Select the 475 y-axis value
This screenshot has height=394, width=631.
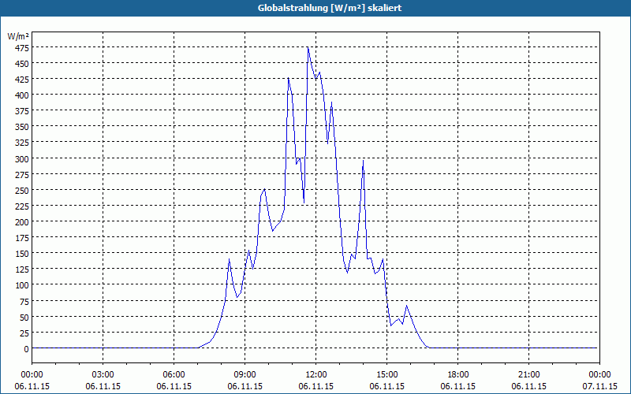pyautogui.click(x=21, y=48)
